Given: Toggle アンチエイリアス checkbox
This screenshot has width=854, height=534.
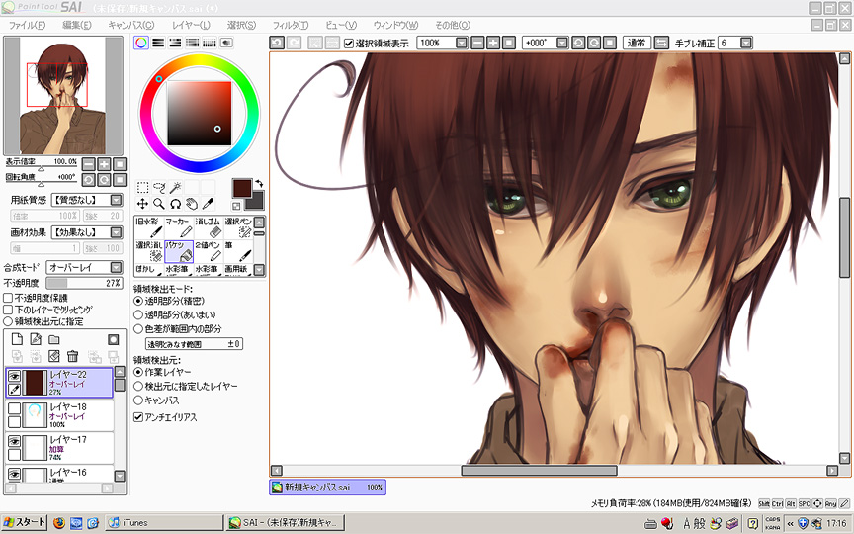Looking at the screenshot, I should pyautogui.click(x=138, y=417).
